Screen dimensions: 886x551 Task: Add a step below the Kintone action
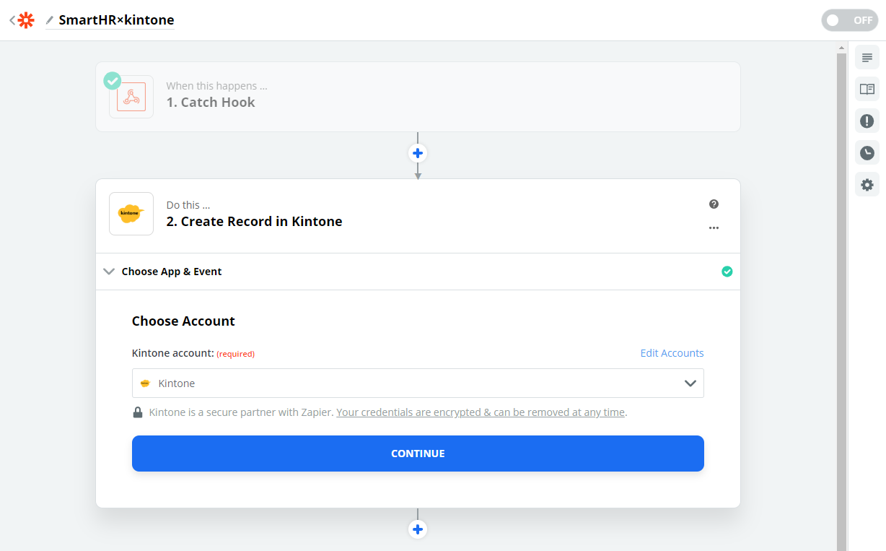click(x=418, y=529)
